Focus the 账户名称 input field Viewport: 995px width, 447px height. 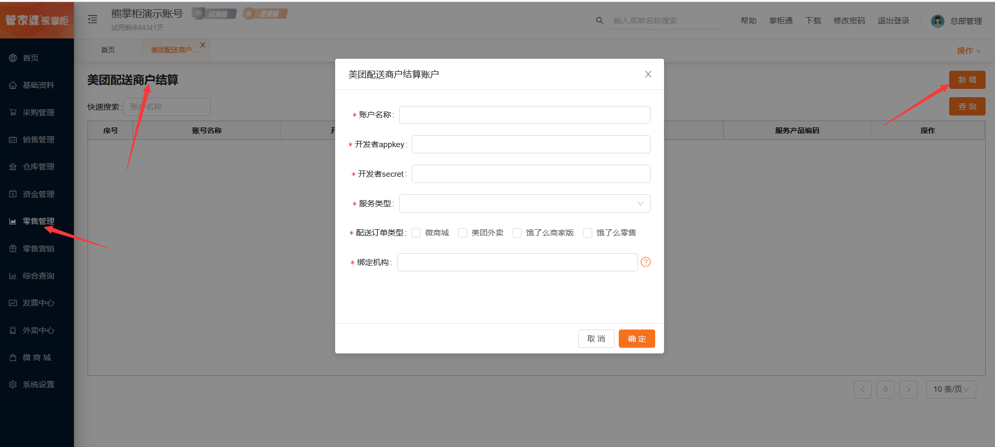[x=525, y=115]
